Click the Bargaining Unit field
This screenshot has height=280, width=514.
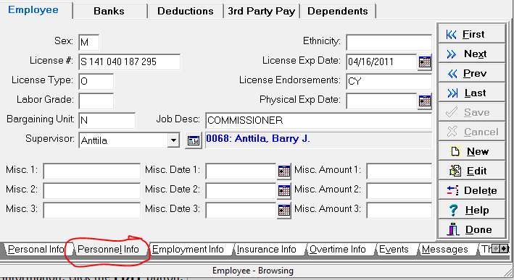tap(107, 121)
